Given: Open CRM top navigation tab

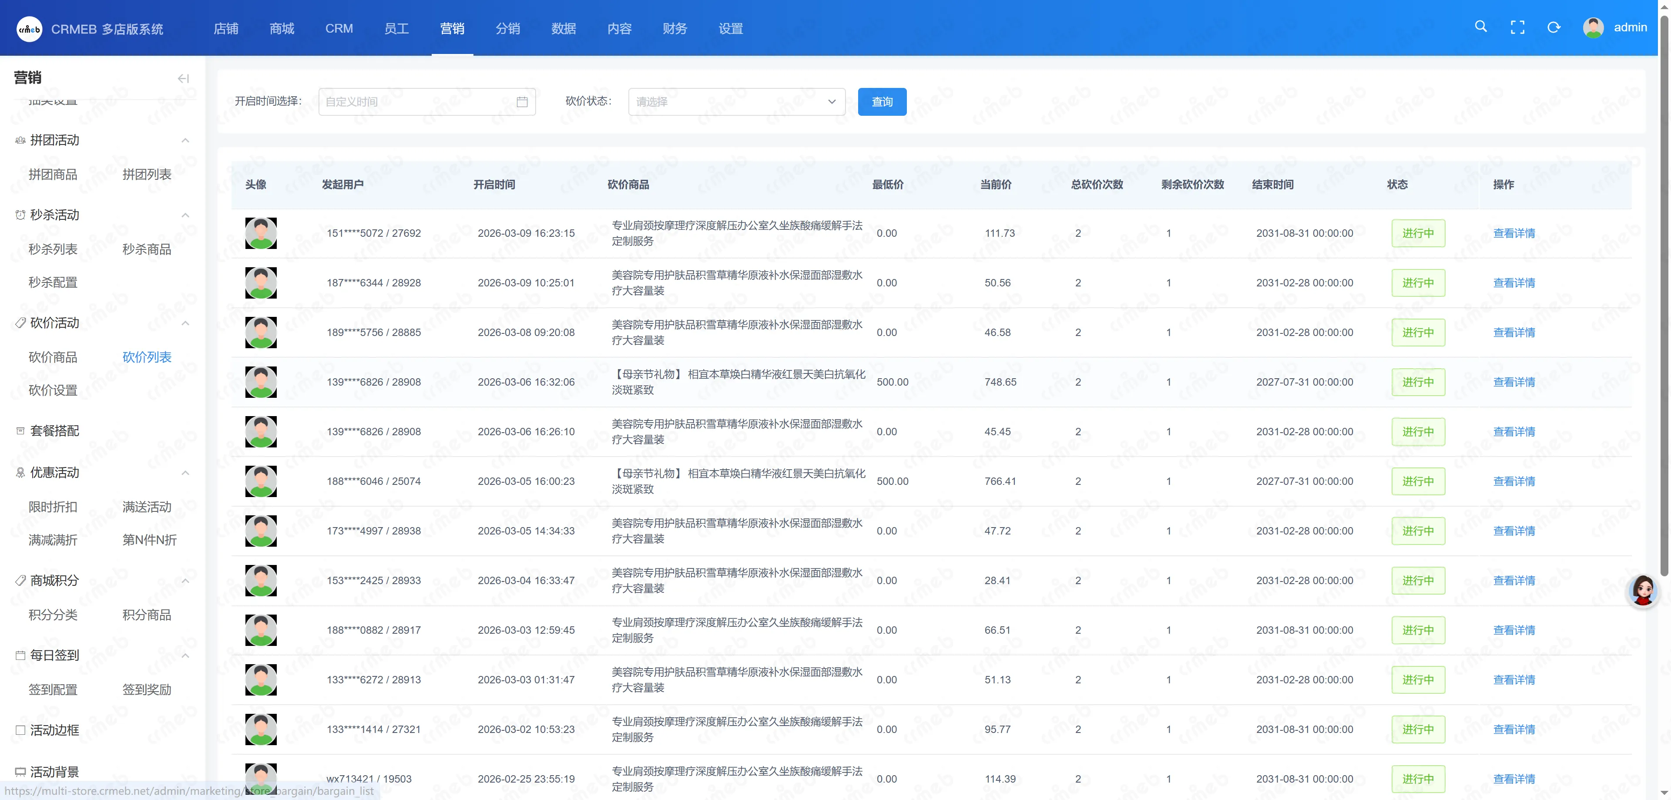Looking at the screenshot, I should pyautogui.click(x=339, y=29).
